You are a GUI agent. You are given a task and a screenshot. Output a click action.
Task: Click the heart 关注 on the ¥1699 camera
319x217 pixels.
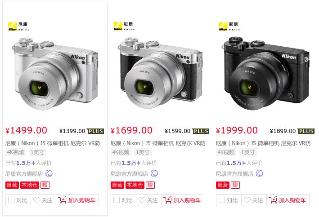pos(148,200)
